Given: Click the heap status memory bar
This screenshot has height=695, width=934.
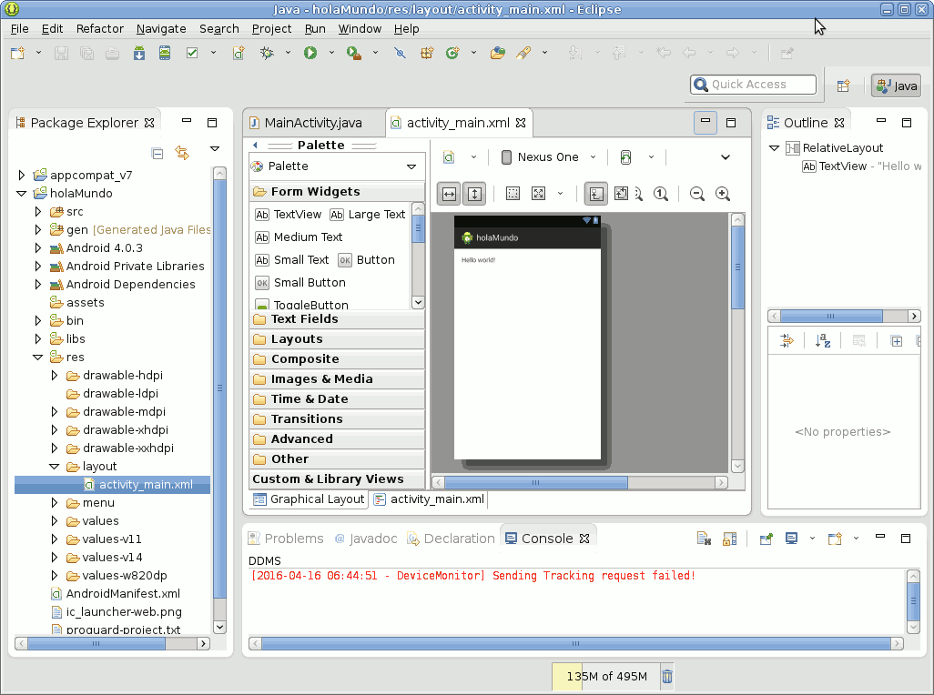Looking at the screenshot, I should (605, 676).
